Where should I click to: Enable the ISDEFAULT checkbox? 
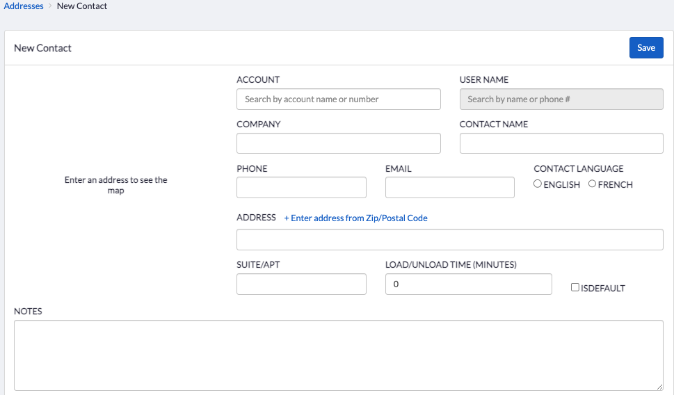575,287
